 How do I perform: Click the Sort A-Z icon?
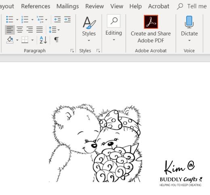43,40
